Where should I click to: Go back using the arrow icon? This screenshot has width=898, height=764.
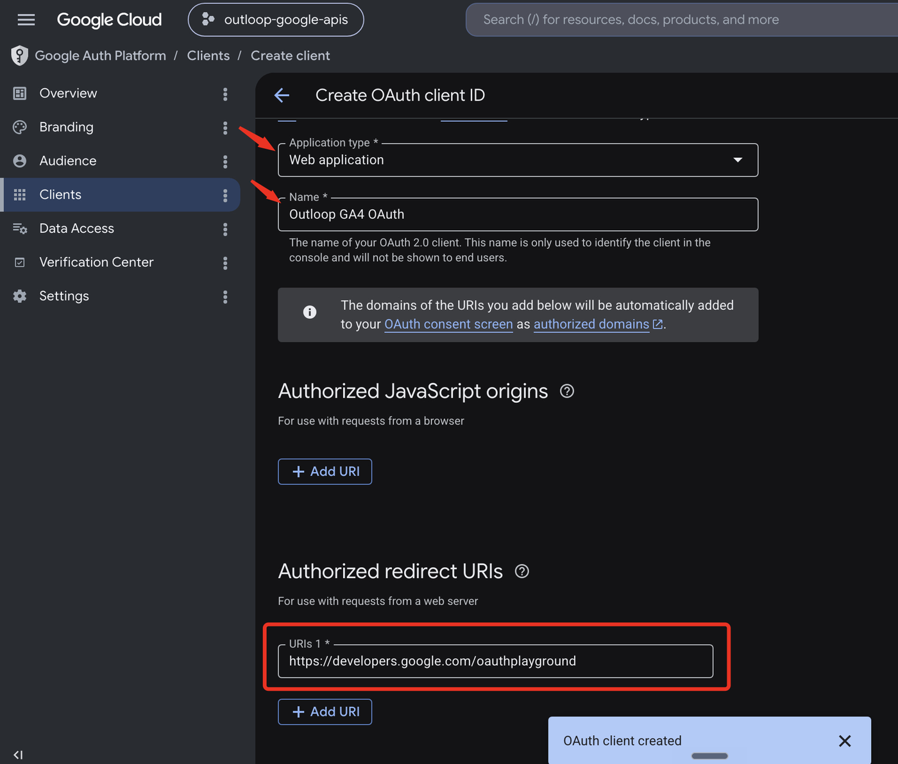(282, 96)
